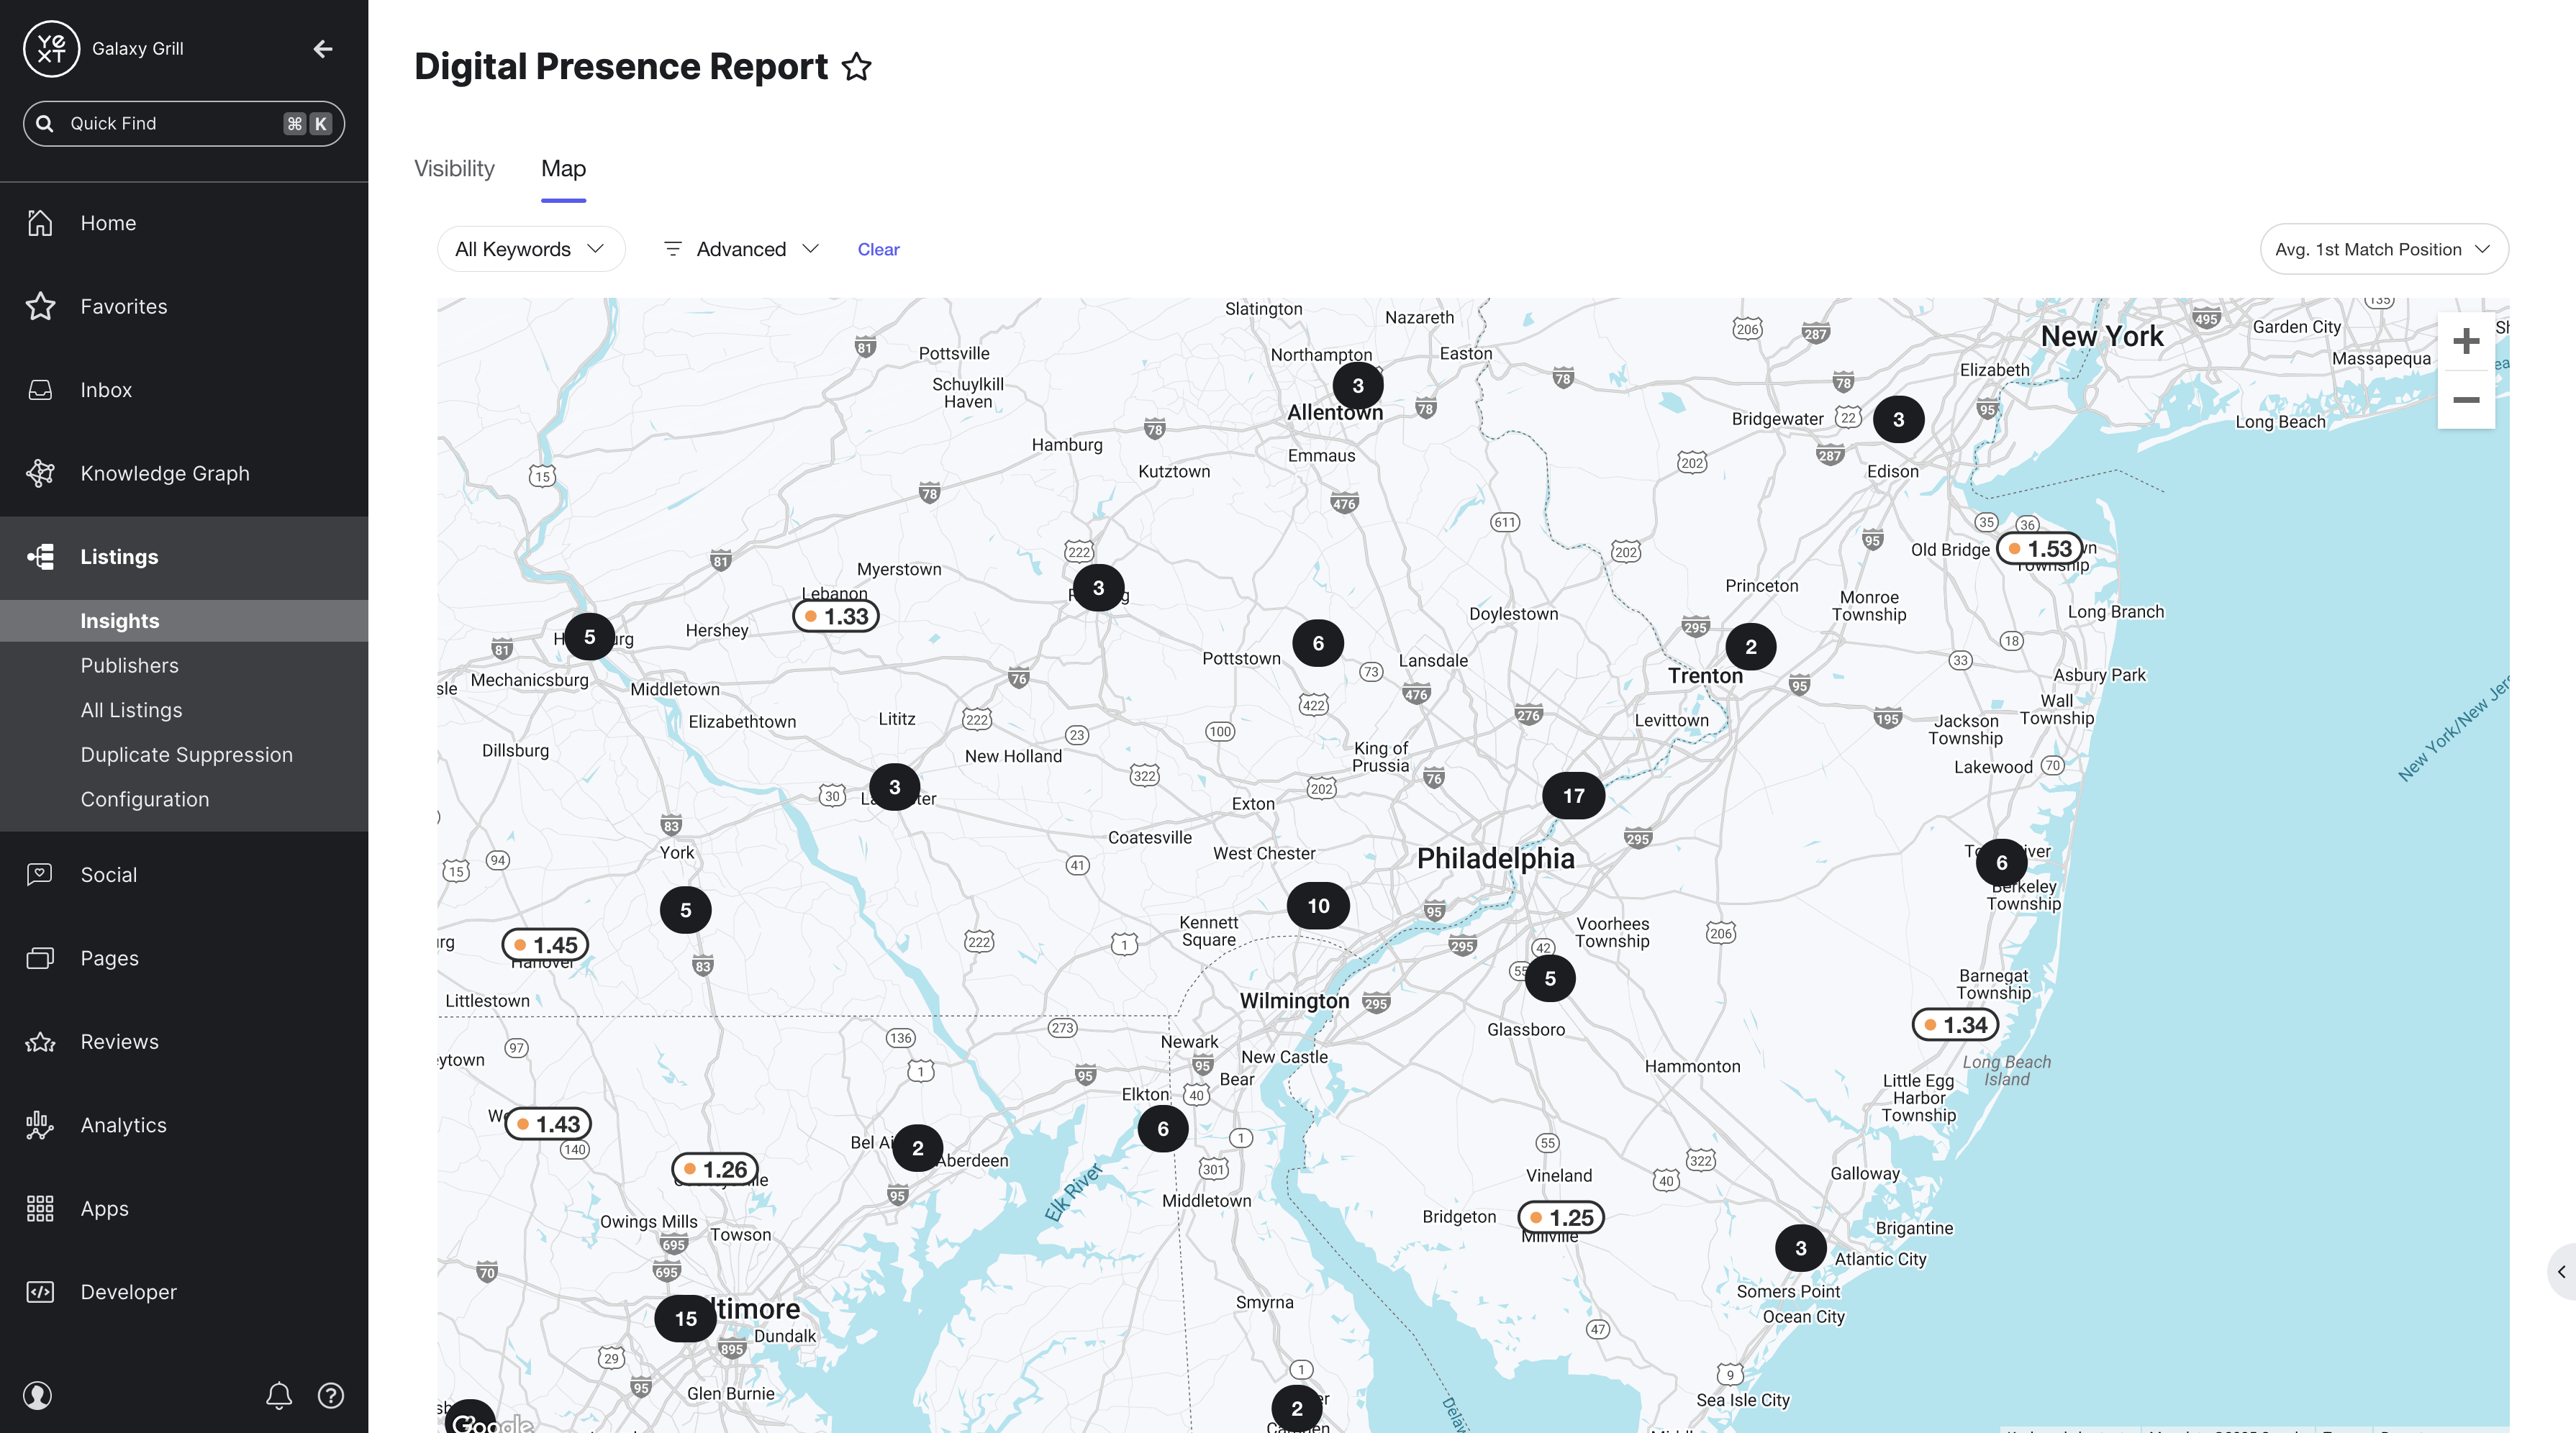The width and height of the screenshot is (2576, 1433).
Task: Select the Map tab
Action: 564,168
